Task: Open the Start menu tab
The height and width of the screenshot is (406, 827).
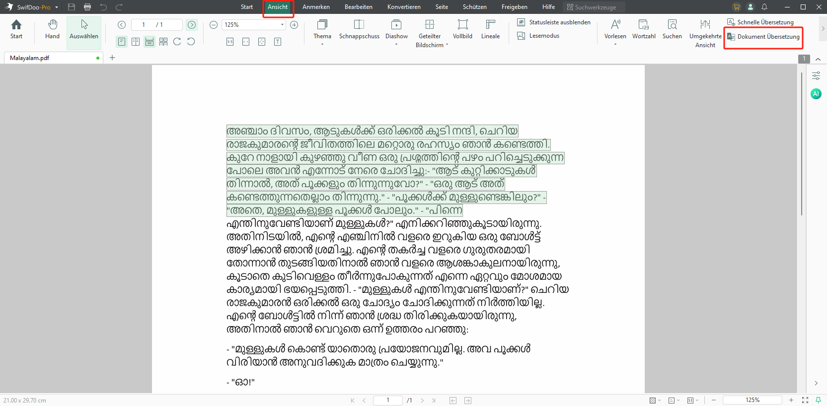Action: 247,7
